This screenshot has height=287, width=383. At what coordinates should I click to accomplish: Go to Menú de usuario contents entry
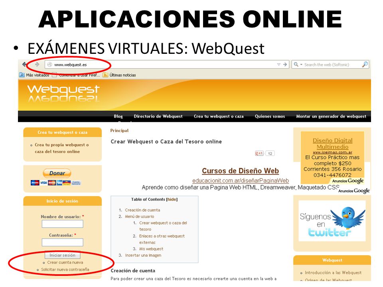[x=140, y=216]
